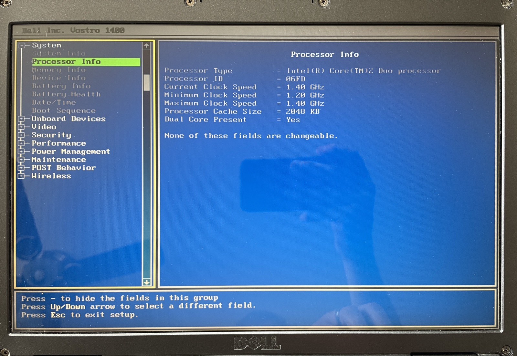Screen dimensions: 517x356
Task: Click the Maximum Clock Speed label
Action: pyautogui.click(x=210, y=103)
